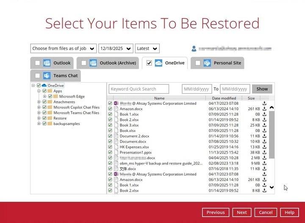Click the Next button
This screenshot has width=305, height=223.
pos(242,212)
